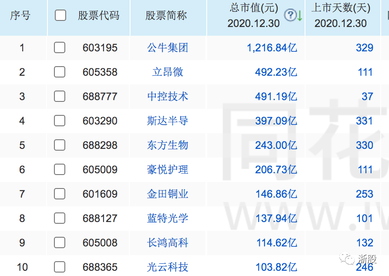Open stock link 公牛集团
389x276 pixels.
pos(168,47)
